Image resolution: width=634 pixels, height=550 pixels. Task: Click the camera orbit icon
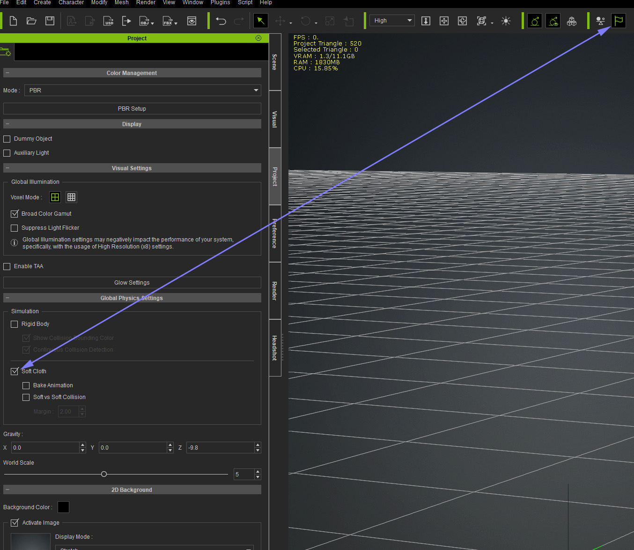point(462,21)
